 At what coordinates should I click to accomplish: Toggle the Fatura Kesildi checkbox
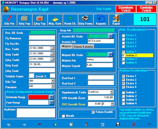tap(93, 112)
